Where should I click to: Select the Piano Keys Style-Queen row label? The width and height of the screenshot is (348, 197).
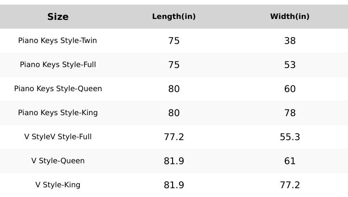click(58, 89)
